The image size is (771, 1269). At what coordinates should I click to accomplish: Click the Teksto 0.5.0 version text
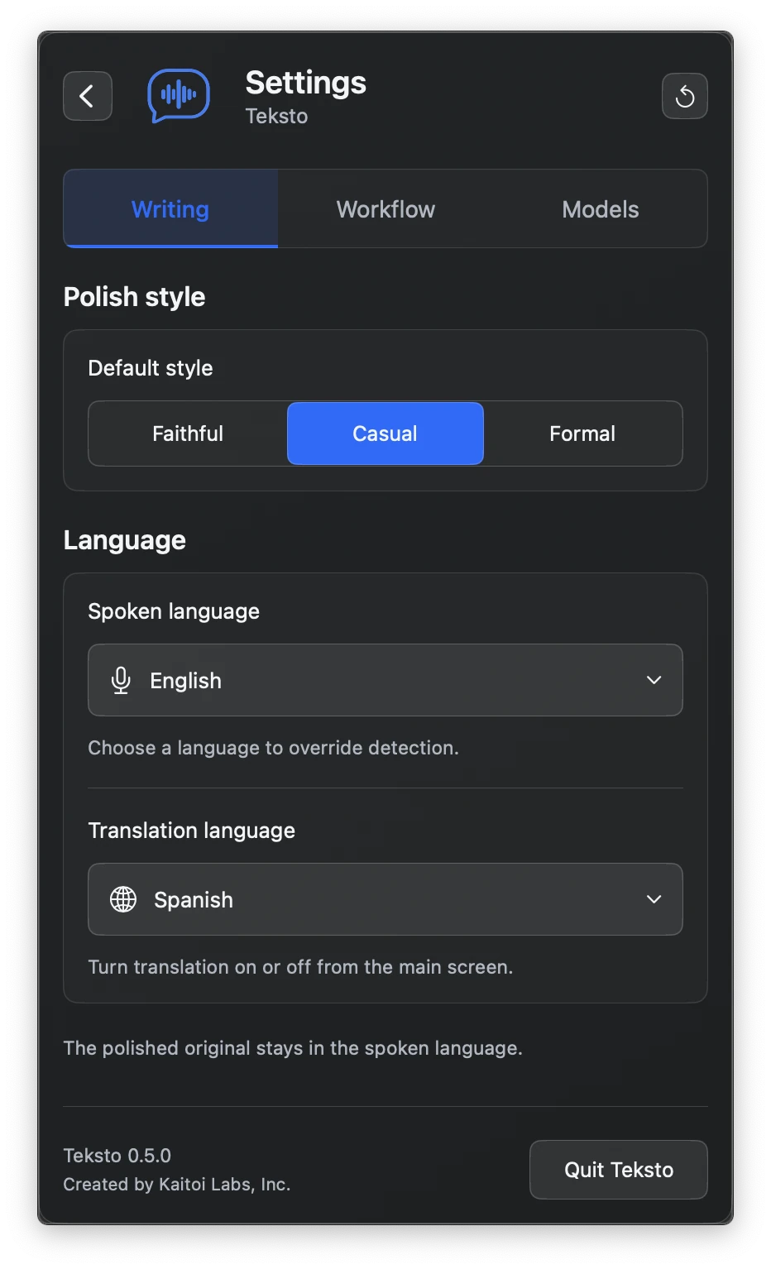[x=117, y=1156]
